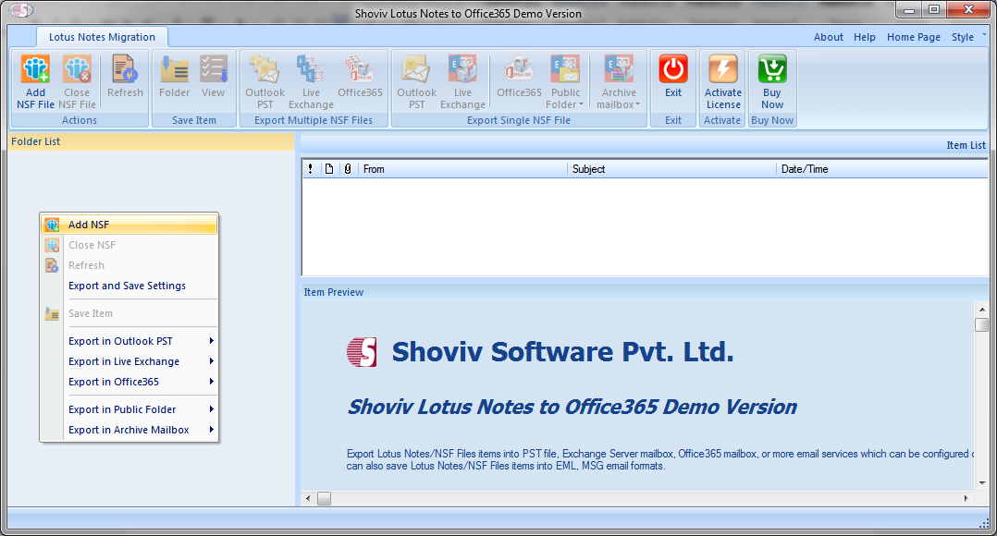The width and height of the screenshot is (997, 536).
Task: Click the Item List panel header
Action: point(645,145)
